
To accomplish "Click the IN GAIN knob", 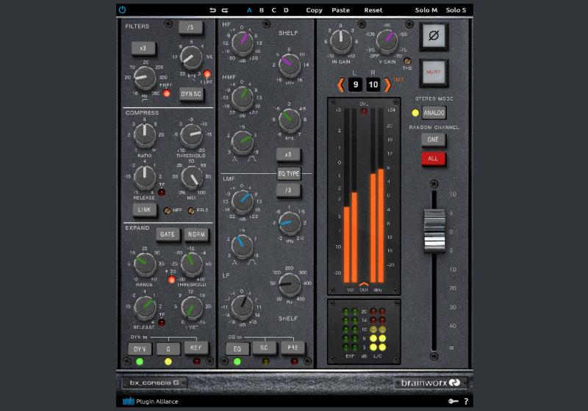I will click(341, 40).
